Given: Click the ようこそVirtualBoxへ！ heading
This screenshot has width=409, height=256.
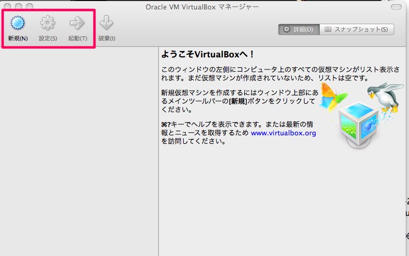Looking at the screenshot, I should pyautogui.click(x=207, y=54).
